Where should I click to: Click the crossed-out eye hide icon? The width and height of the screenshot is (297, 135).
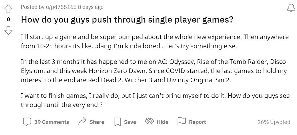[150, 122]
